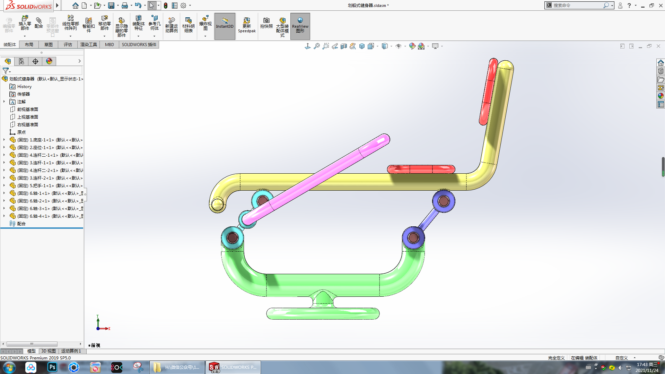Viewport: 665px width, 374px height.
Task: Switch to 渲染工具 tab
Action: point(89,44)
